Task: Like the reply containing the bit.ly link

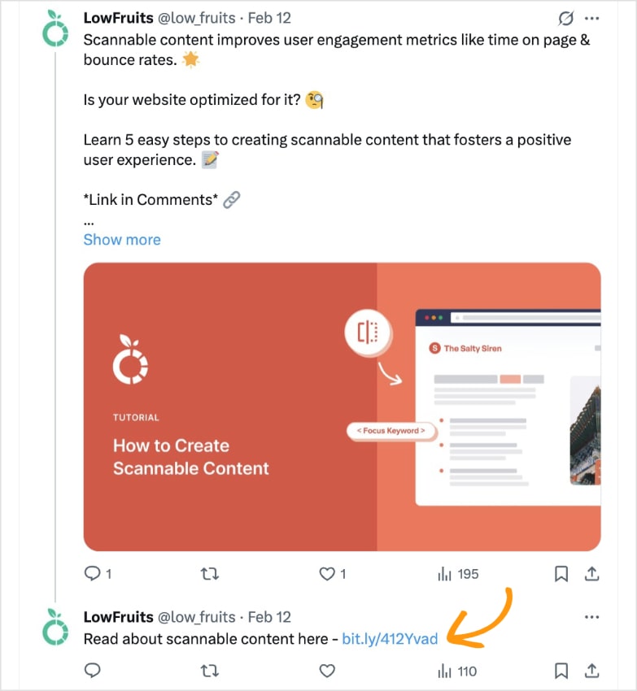Action: click(326, 671)
